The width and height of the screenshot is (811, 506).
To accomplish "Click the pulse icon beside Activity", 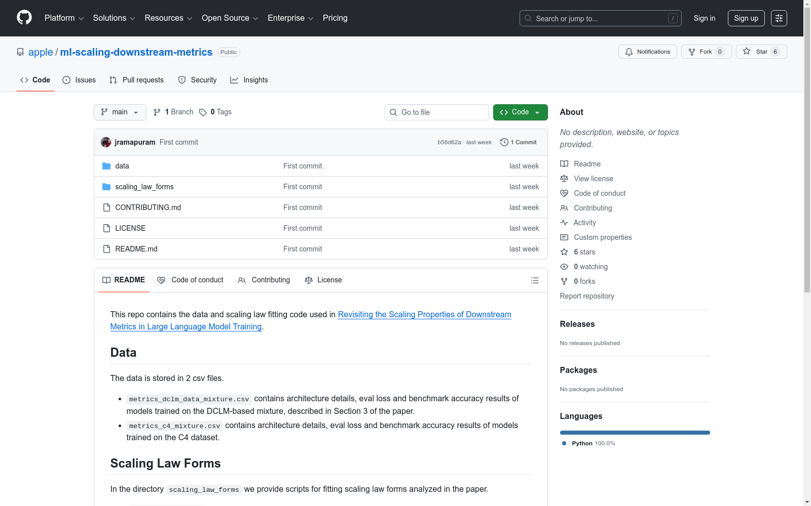I will click(x=564, y=223).
